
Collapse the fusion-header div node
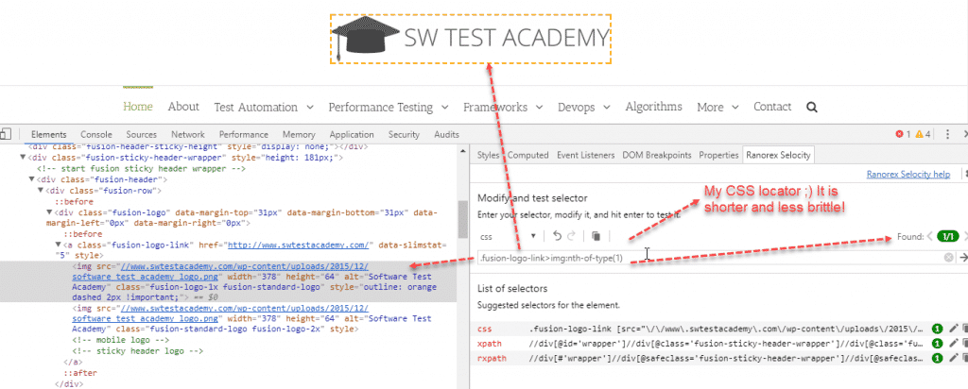point(30,178)
